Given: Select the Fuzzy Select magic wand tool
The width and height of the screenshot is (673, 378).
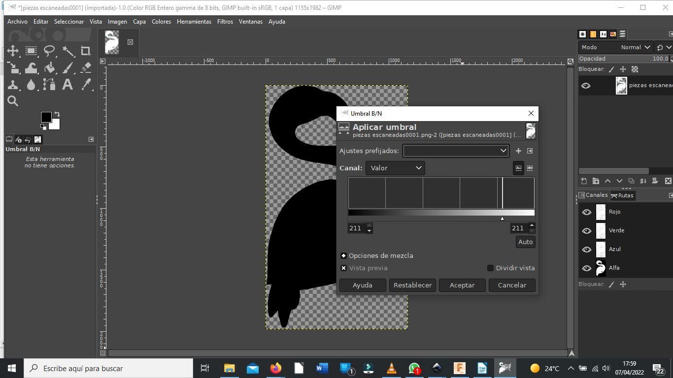Looking at the screenshot, I should [x=68, y=51].
